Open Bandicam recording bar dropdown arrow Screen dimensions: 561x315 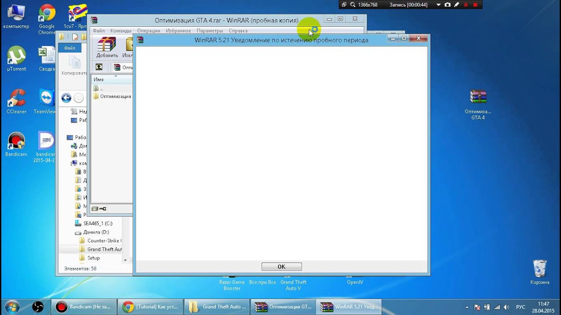click(438, 5)
